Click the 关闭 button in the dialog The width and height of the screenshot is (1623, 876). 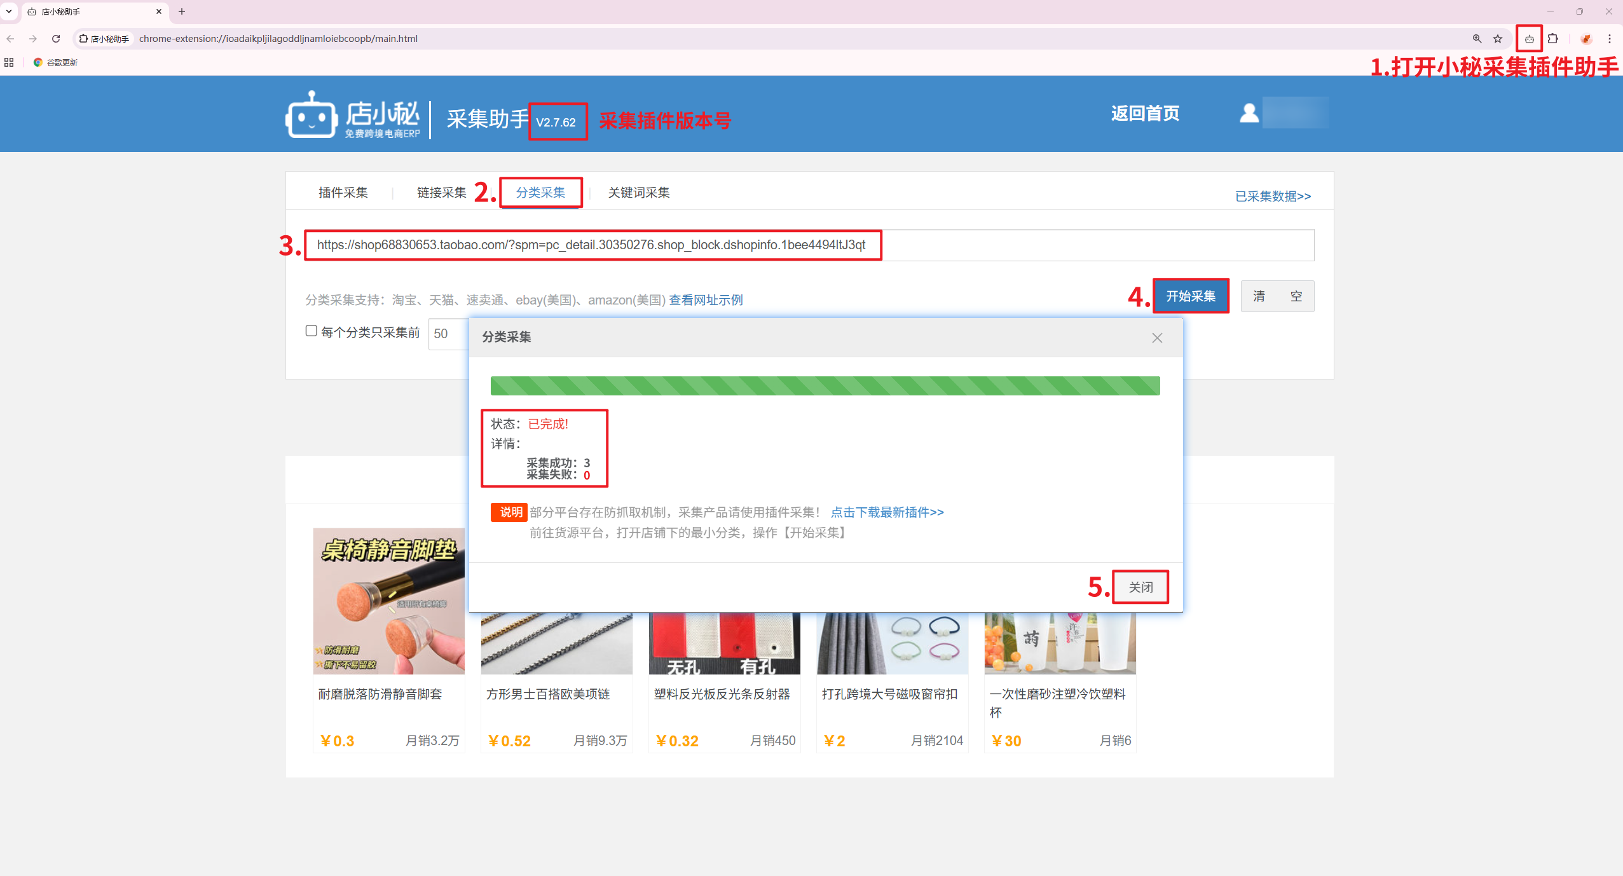1140,587
